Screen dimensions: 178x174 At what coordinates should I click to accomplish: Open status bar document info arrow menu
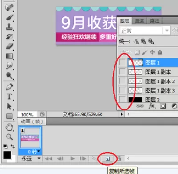pyautogui.click(x=122, y=114)
